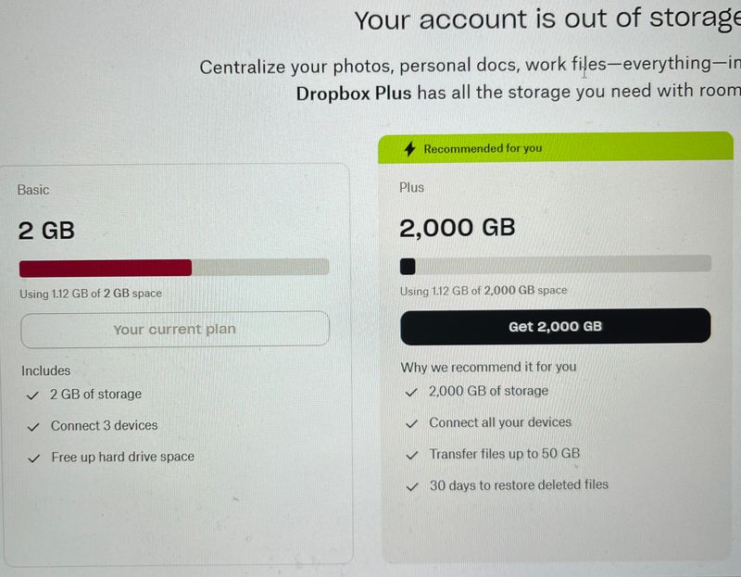Select the Plus plan heading
Image resolution: width=741 pixels, height=577 pixels.
412,188
